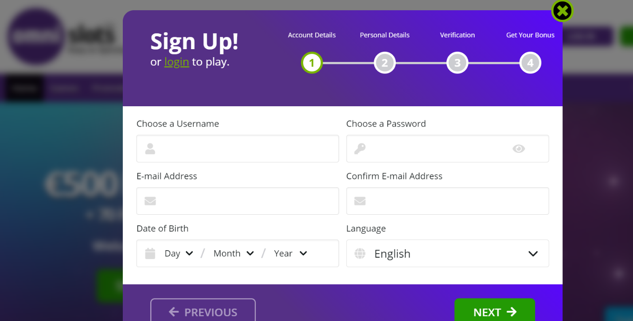
Task: Click the user silhouette icon in Username field
Action: (x=150, y=149)
